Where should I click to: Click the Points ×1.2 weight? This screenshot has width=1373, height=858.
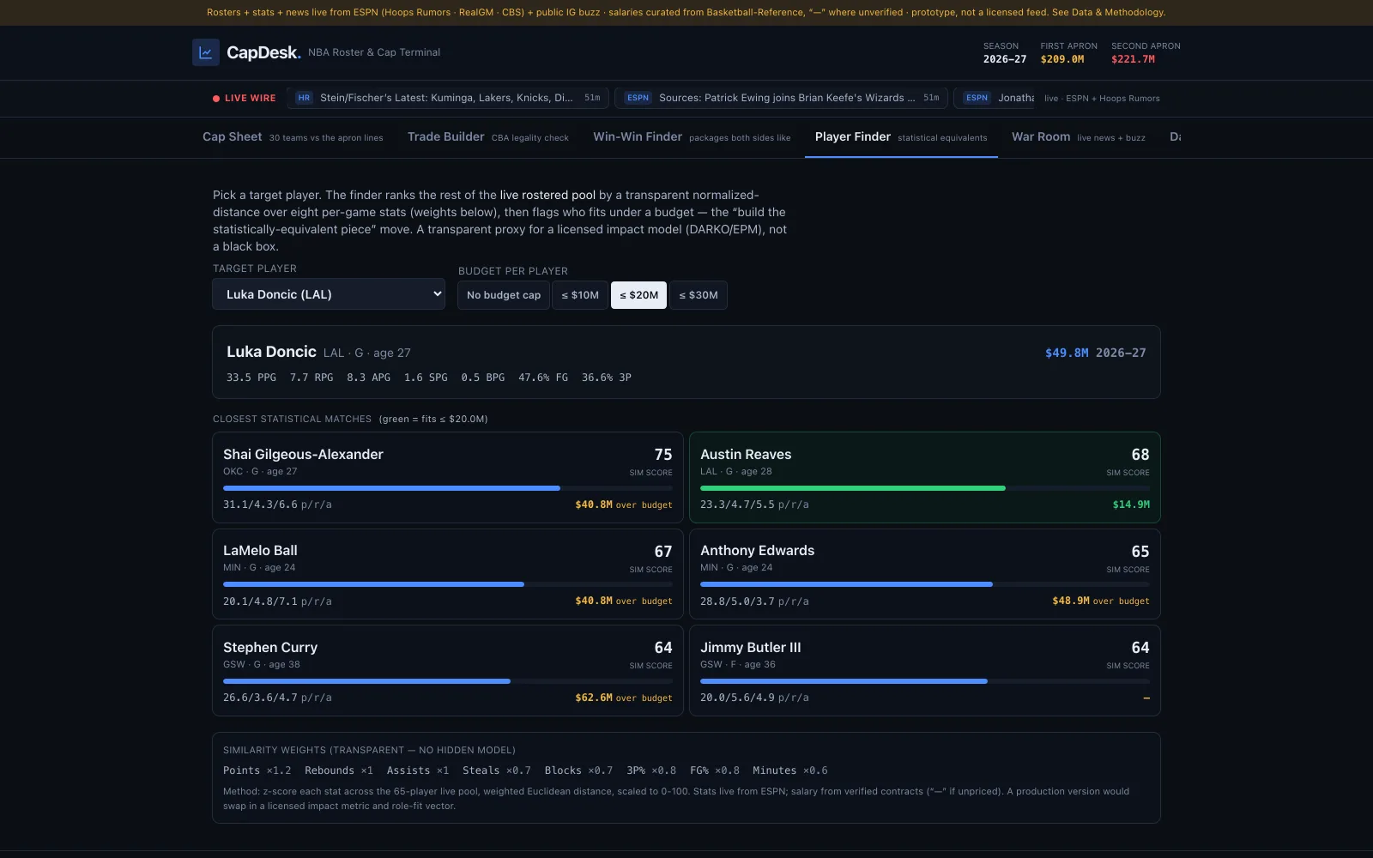point(257,770)
